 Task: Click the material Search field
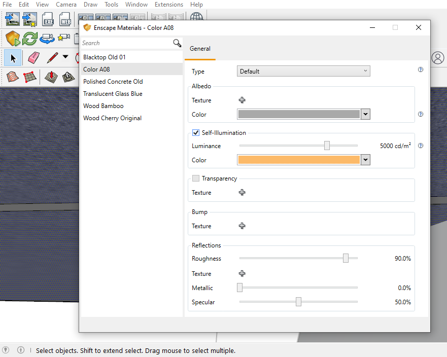[127, 43]
